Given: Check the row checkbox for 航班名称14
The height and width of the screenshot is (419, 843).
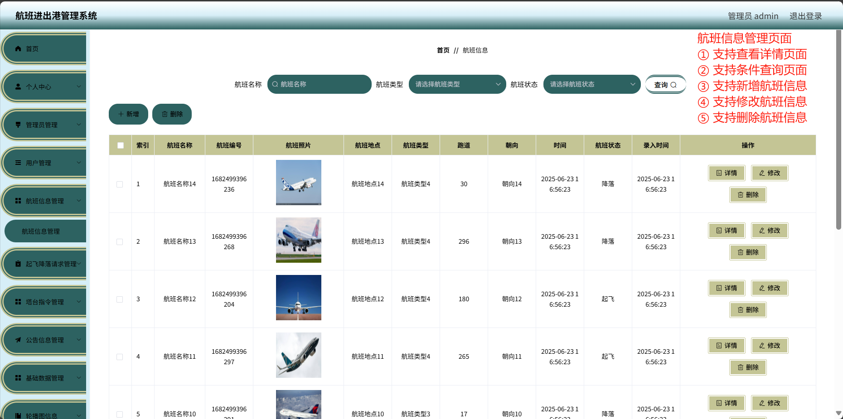Looking at the screenshot, I should click(120, 184).
